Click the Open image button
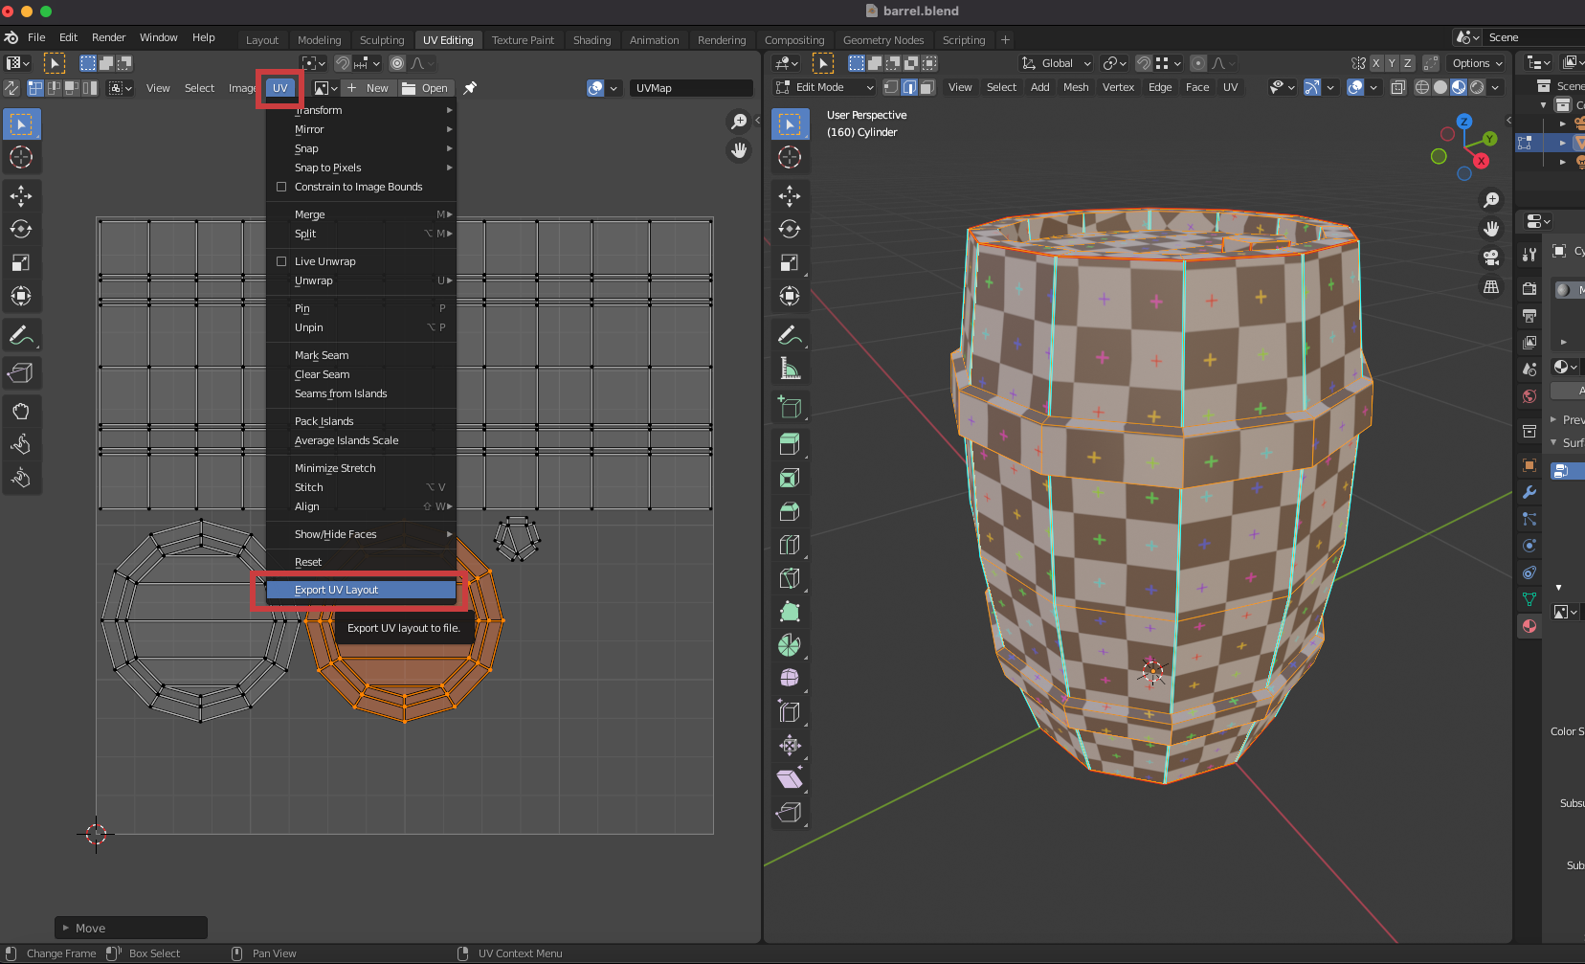 pyautogui.click(x=425, y=88)
